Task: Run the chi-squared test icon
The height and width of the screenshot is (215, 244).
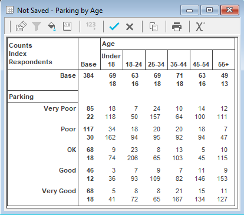Action: tap(200, 27)
